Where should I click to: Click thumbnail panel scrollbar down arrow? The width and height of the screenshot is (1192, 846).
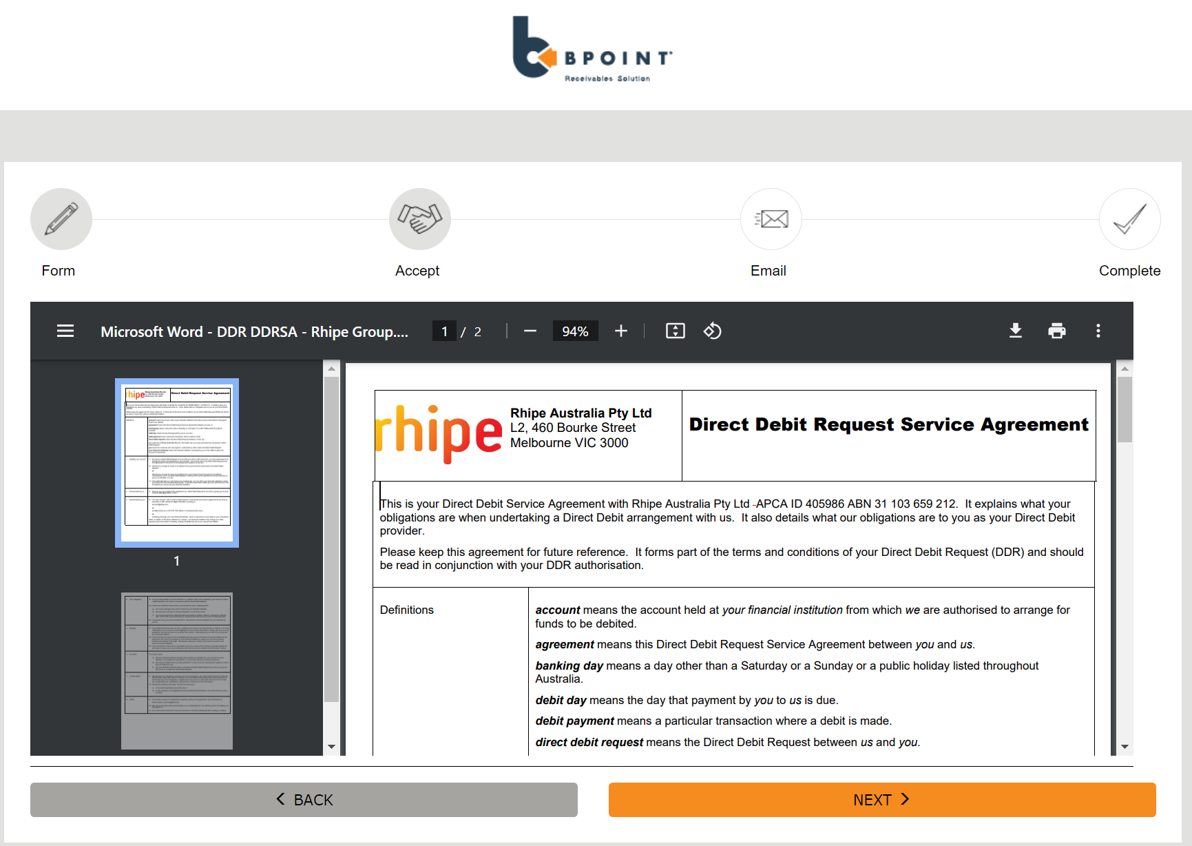coord(331,747)
